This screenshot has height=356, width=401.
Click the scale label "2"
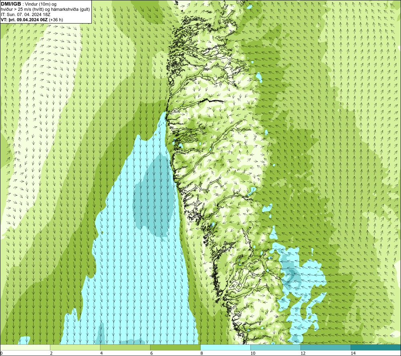pos(51,353)
